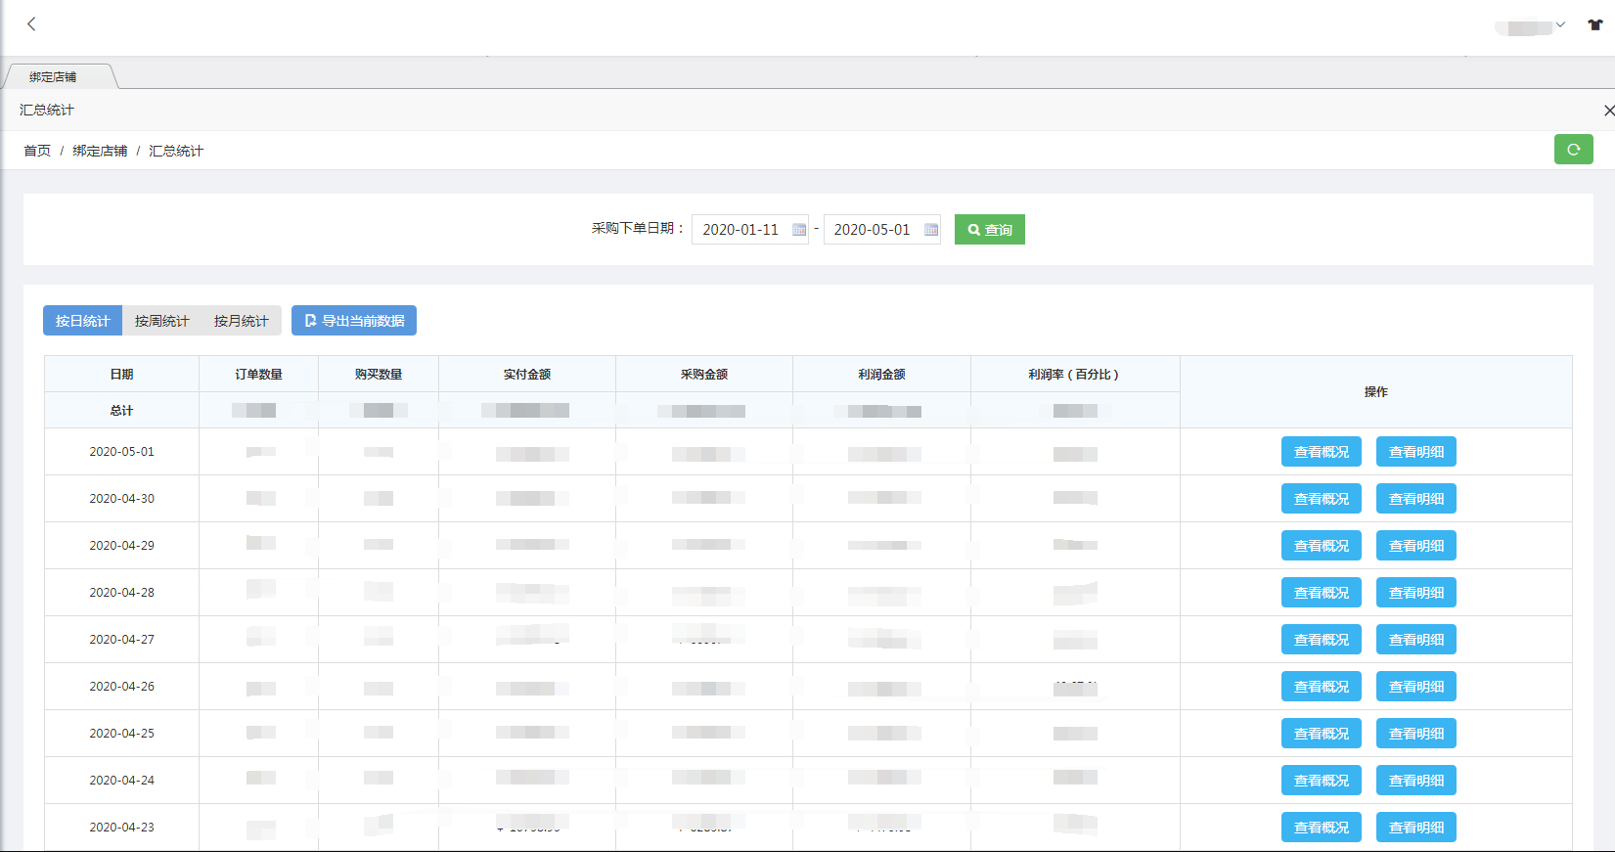The height and width of the screenshot is (852, 1615).
Task: Click the 利润率（百分比） column header
Action: 1075,375
